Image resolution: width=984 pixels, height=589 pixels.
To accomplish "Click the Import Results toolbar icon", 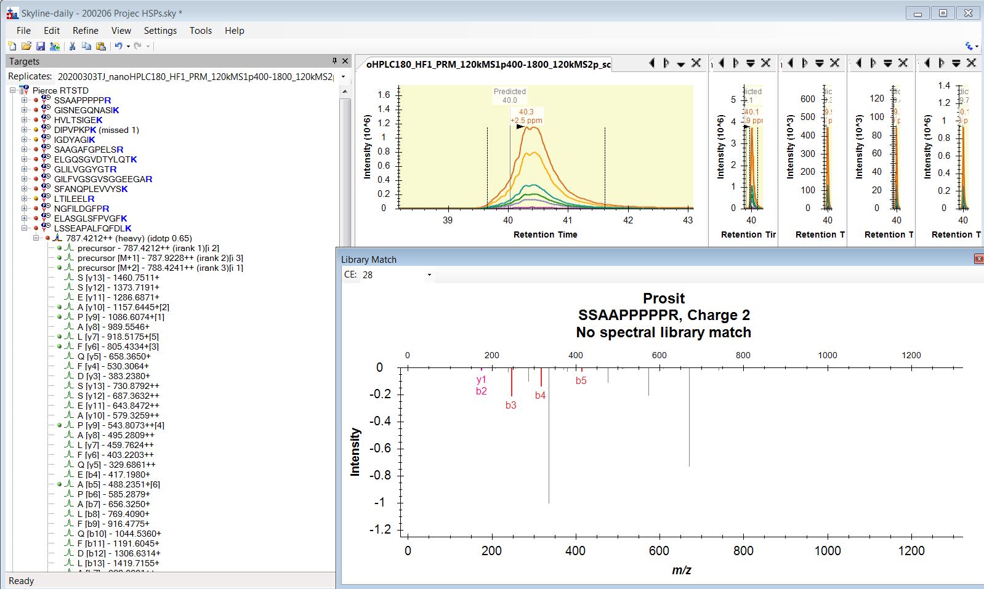I will (x=55, y=46).
